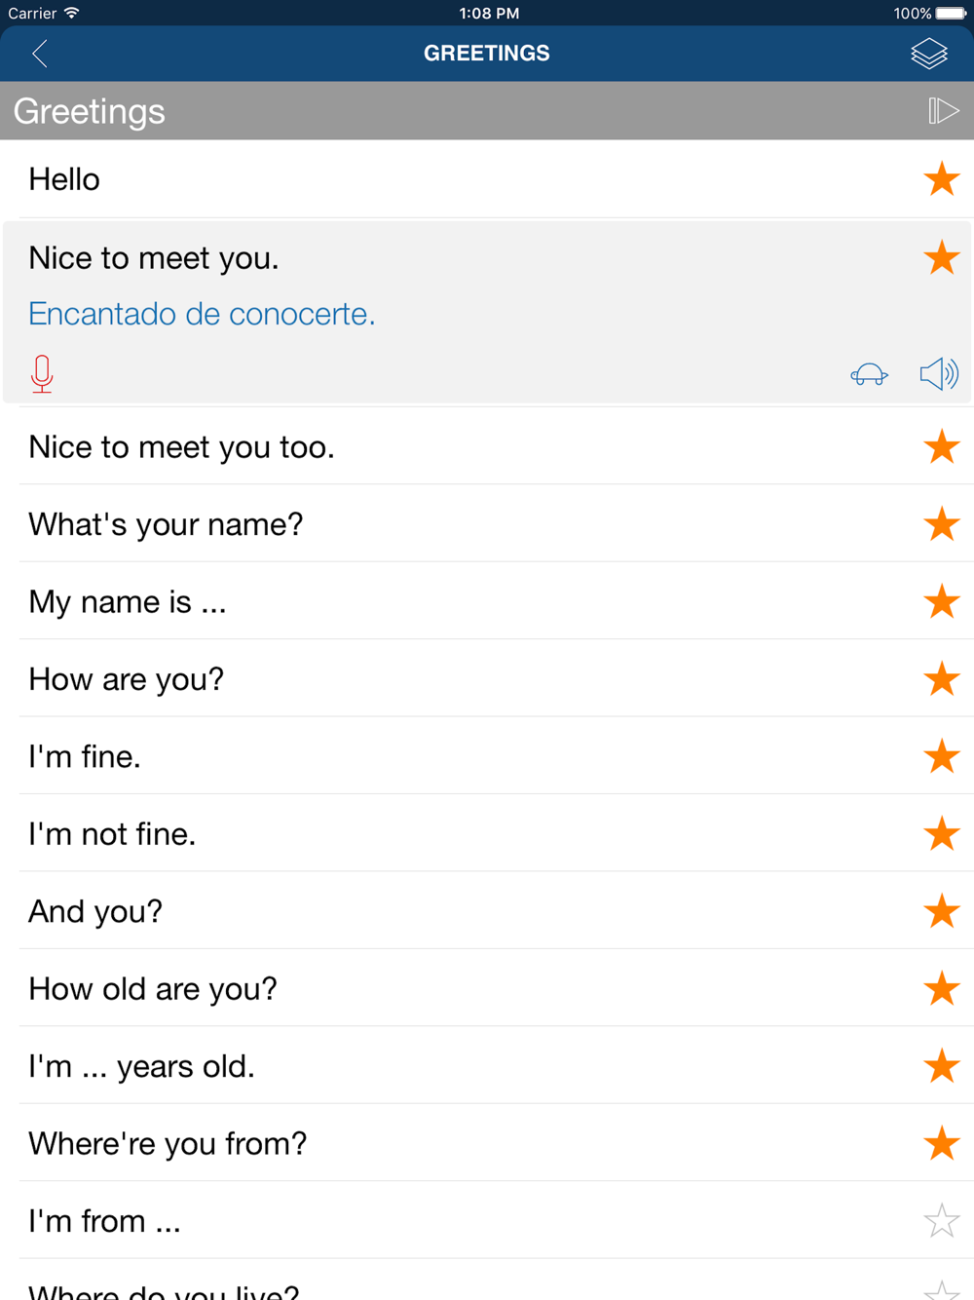This screenshot has width=974, height=1300.
Task: Tap the back arrow in header
Action: pos(40,54)
